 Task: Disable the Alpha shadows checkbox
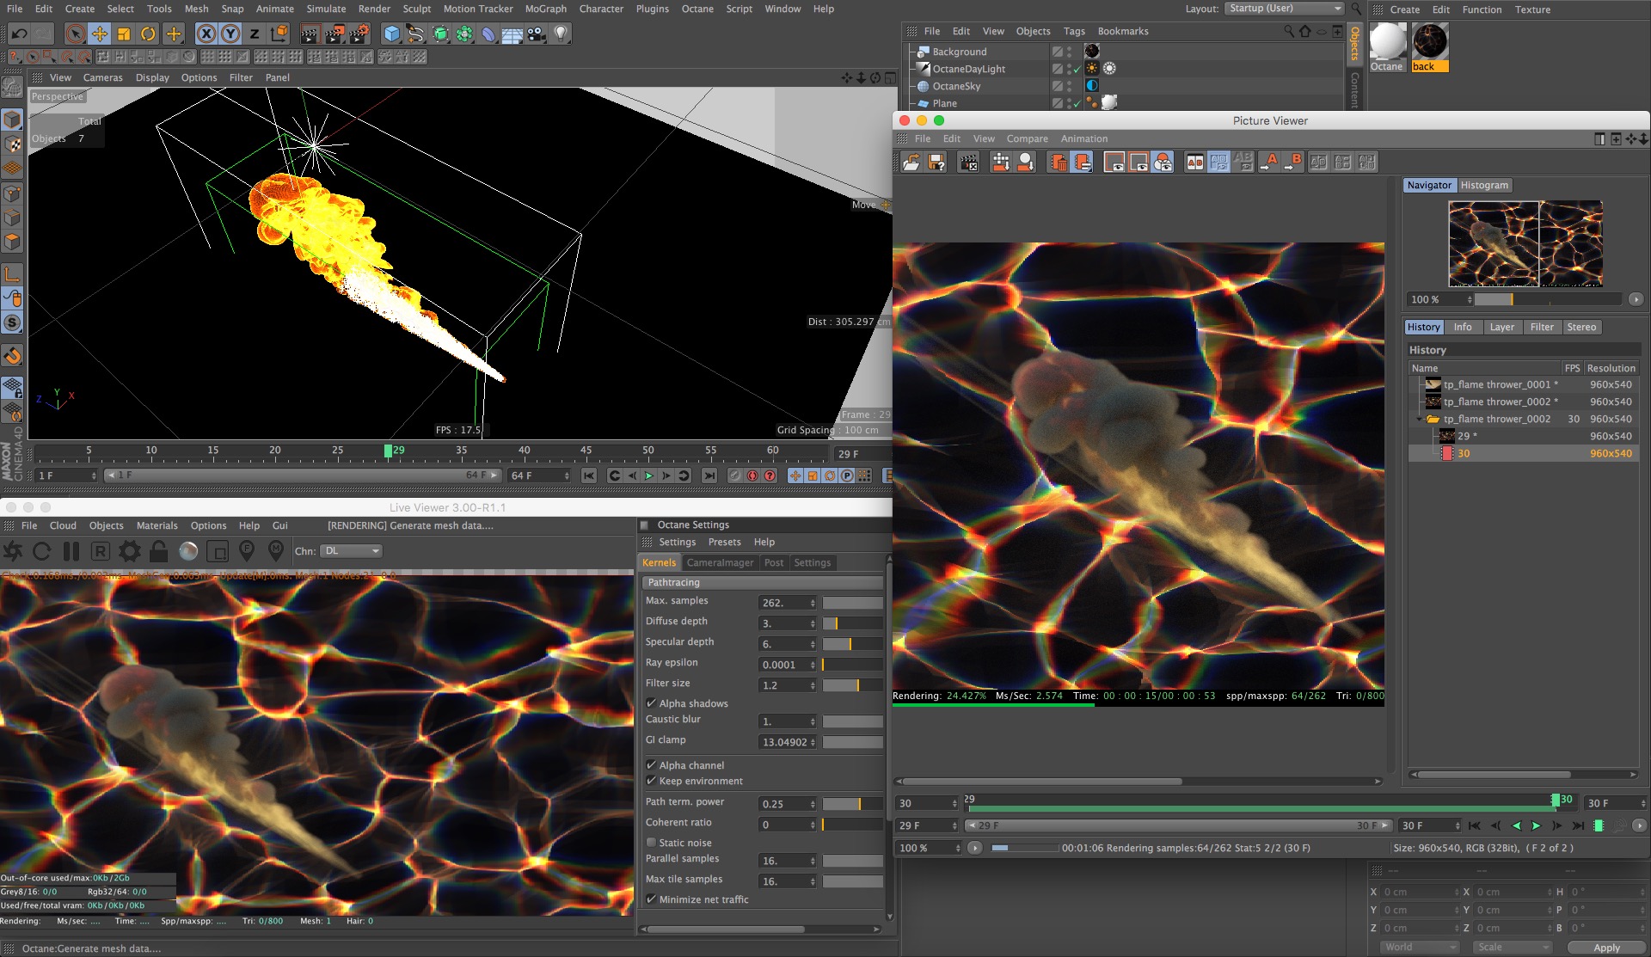point(652,703)
